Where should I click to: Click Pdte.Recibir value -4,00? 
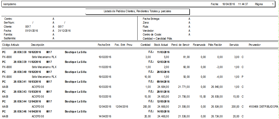click(219, 77)
